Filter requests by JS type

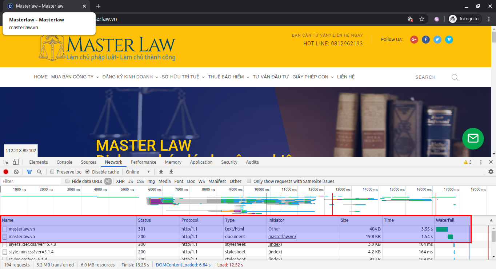point(131,181)
